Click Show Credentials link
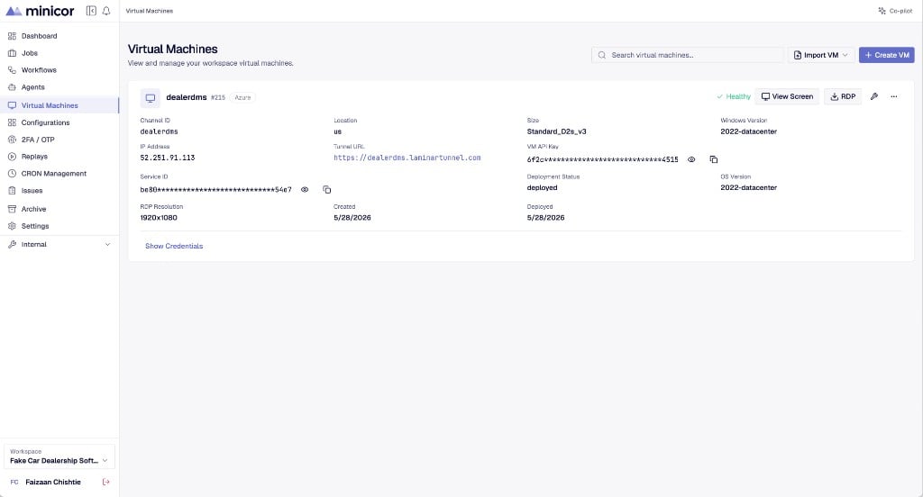 pyautogui.click(x=174, y=246)
